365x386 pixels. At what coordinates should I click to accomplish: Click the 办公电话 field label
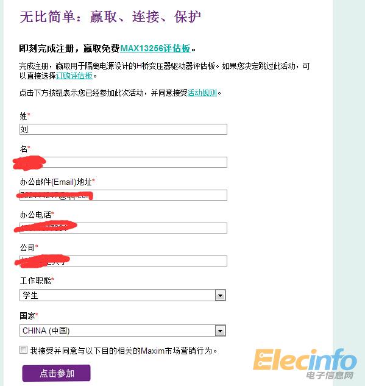tap(35, 215)
